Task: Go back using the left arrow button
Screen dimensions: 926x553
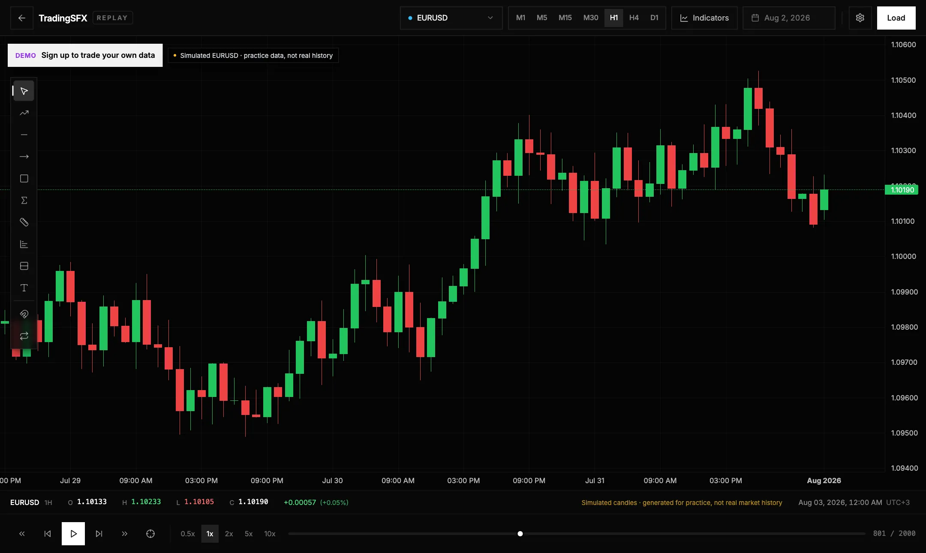Action: 22,18
